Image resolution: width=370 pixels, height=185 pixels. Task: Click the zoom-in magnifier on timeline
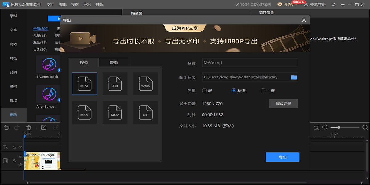click(x=365, y=127)
